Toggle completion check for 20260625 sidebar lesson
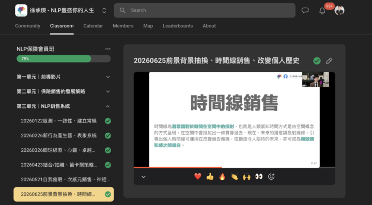 108,194
